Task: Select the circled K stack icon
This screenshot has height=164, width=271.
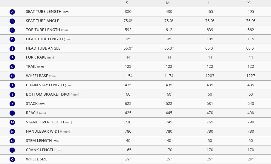Action: [x=12, y=104]
